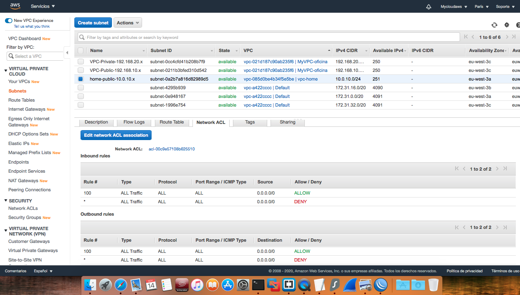Open the notifications bell
520x295 pixels.
pos(428,6)
